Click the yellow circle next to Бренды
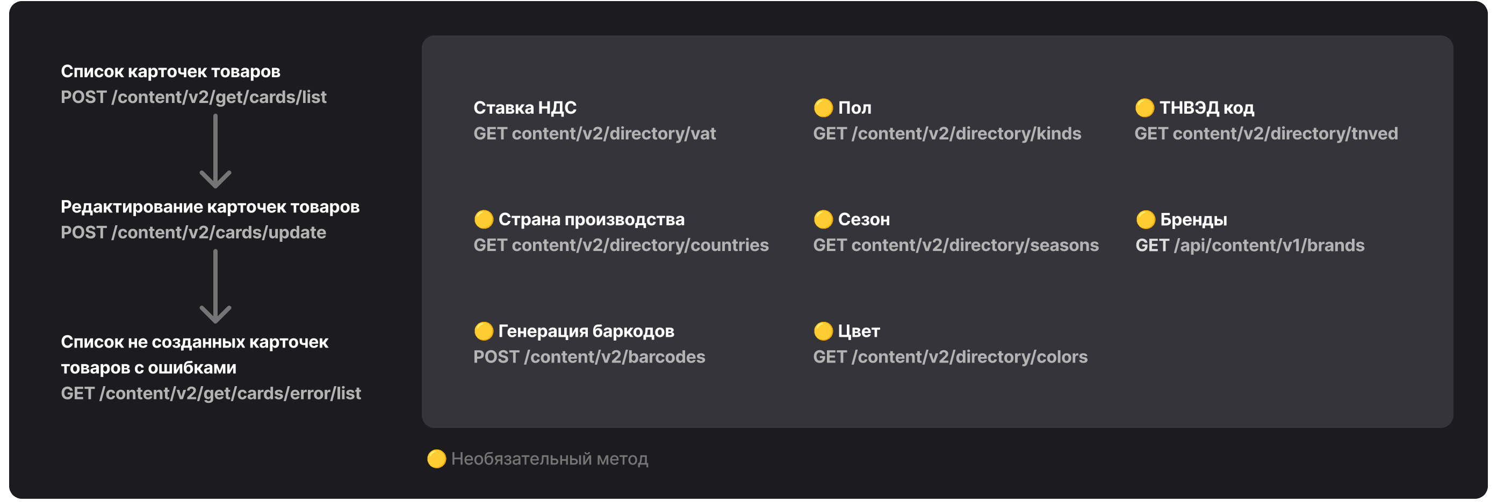 click(1145, 219)
